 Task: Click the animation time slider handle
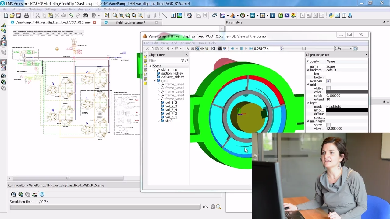(304, 49)
